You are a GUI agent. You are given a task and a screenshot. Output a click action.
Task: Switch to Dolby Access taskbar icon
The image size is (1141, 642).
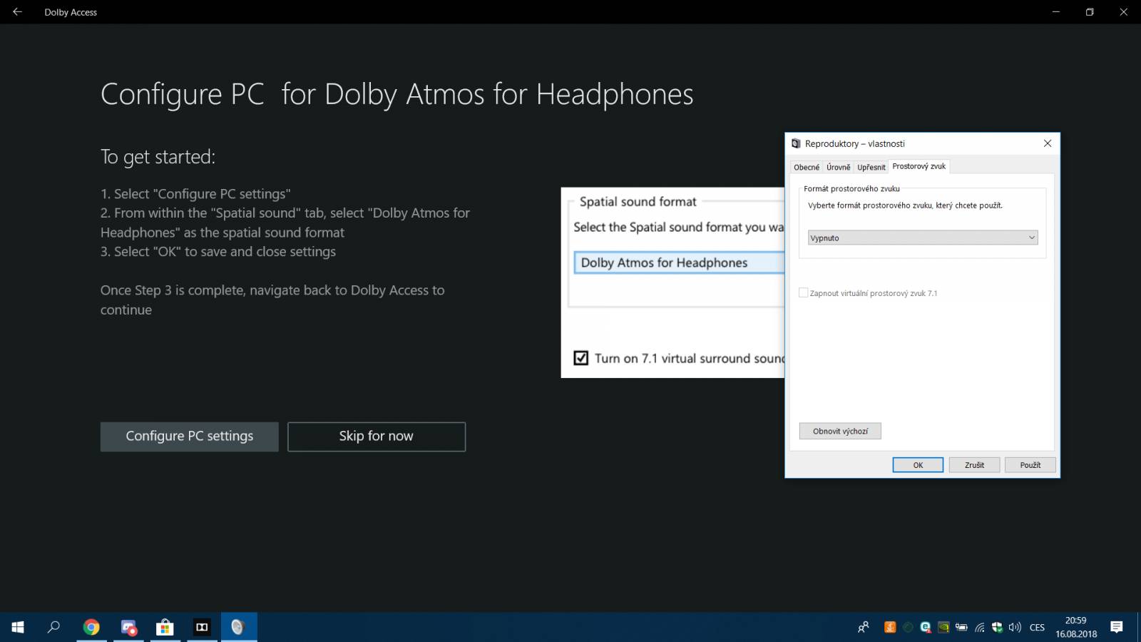[x=203, y=627]
